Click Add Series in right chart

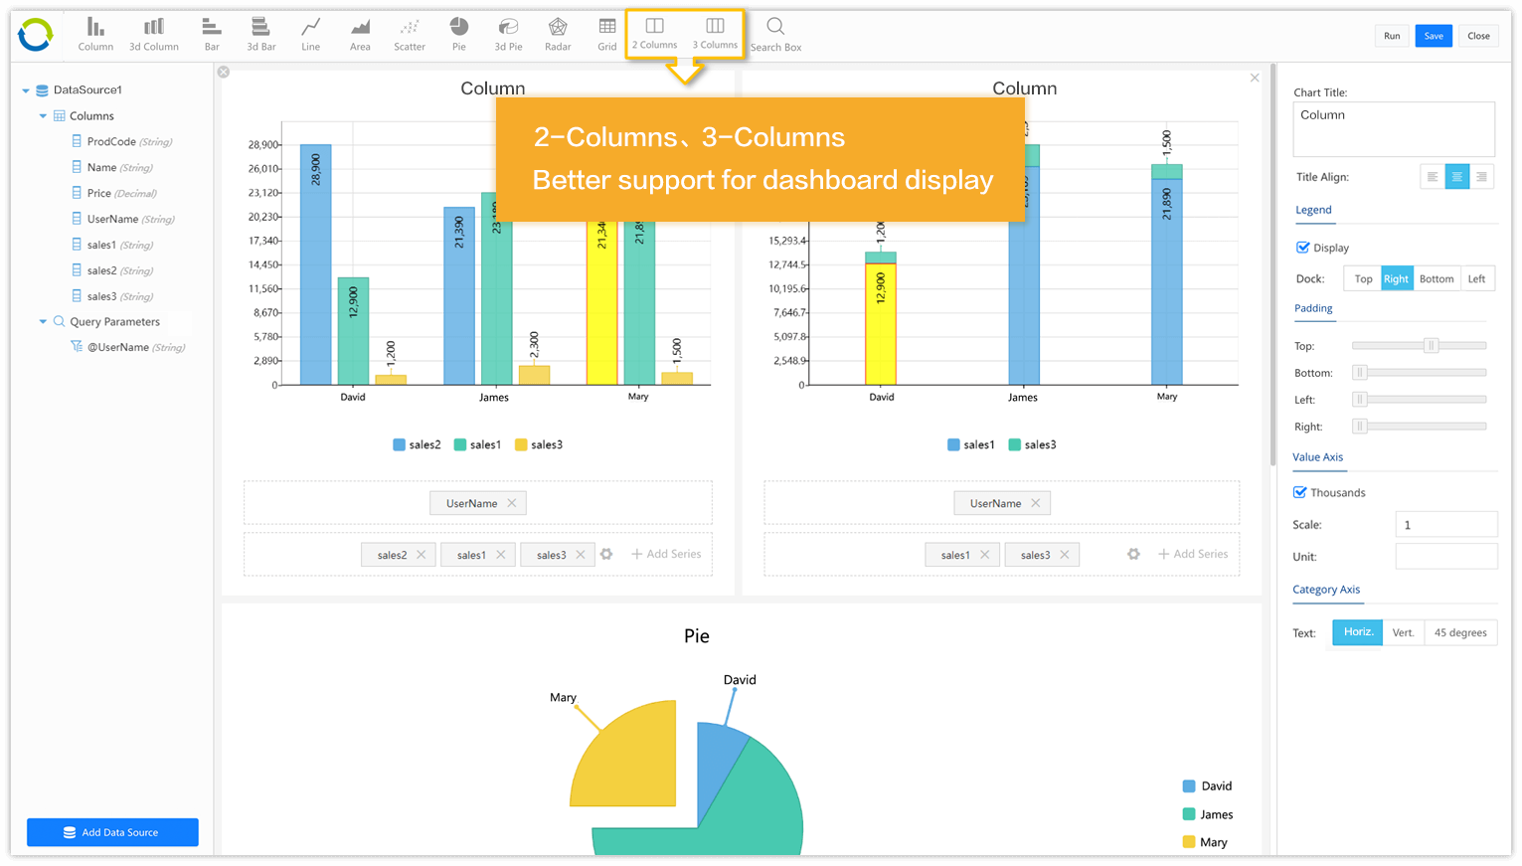click(x=1193, y=554)
